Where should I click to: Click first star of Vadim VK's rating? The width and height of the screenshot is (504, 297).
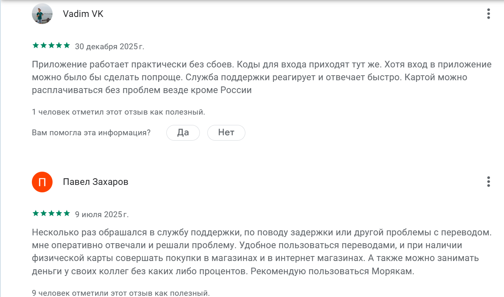click(35, 46)
